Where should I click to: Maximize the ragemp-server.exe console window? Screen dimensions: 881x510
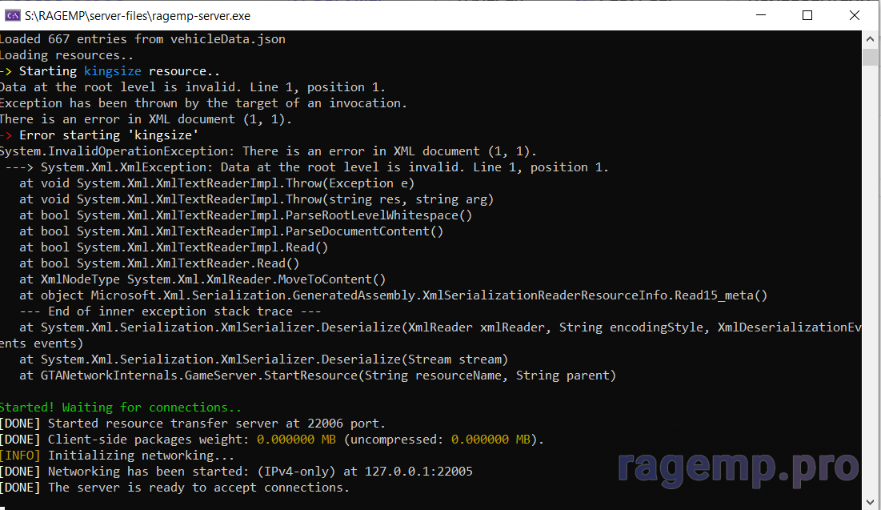pyautogui.click(x=807, y=15)
